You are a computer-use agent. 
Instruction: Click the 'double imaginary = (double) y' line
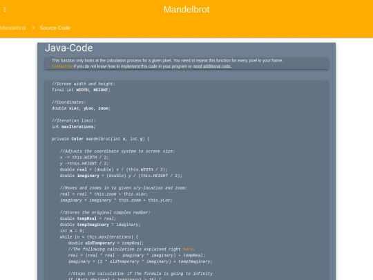click(121, 176)
